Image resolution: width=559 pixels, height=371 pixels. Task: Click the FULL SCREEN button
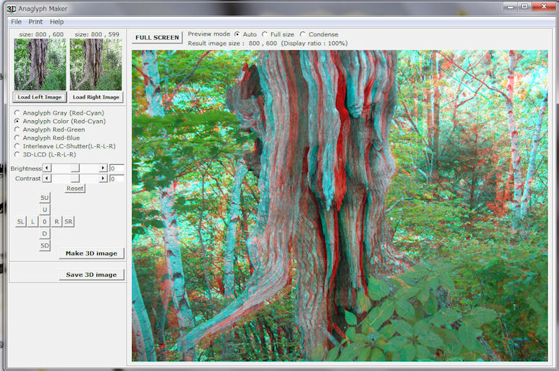pos(157,38)
